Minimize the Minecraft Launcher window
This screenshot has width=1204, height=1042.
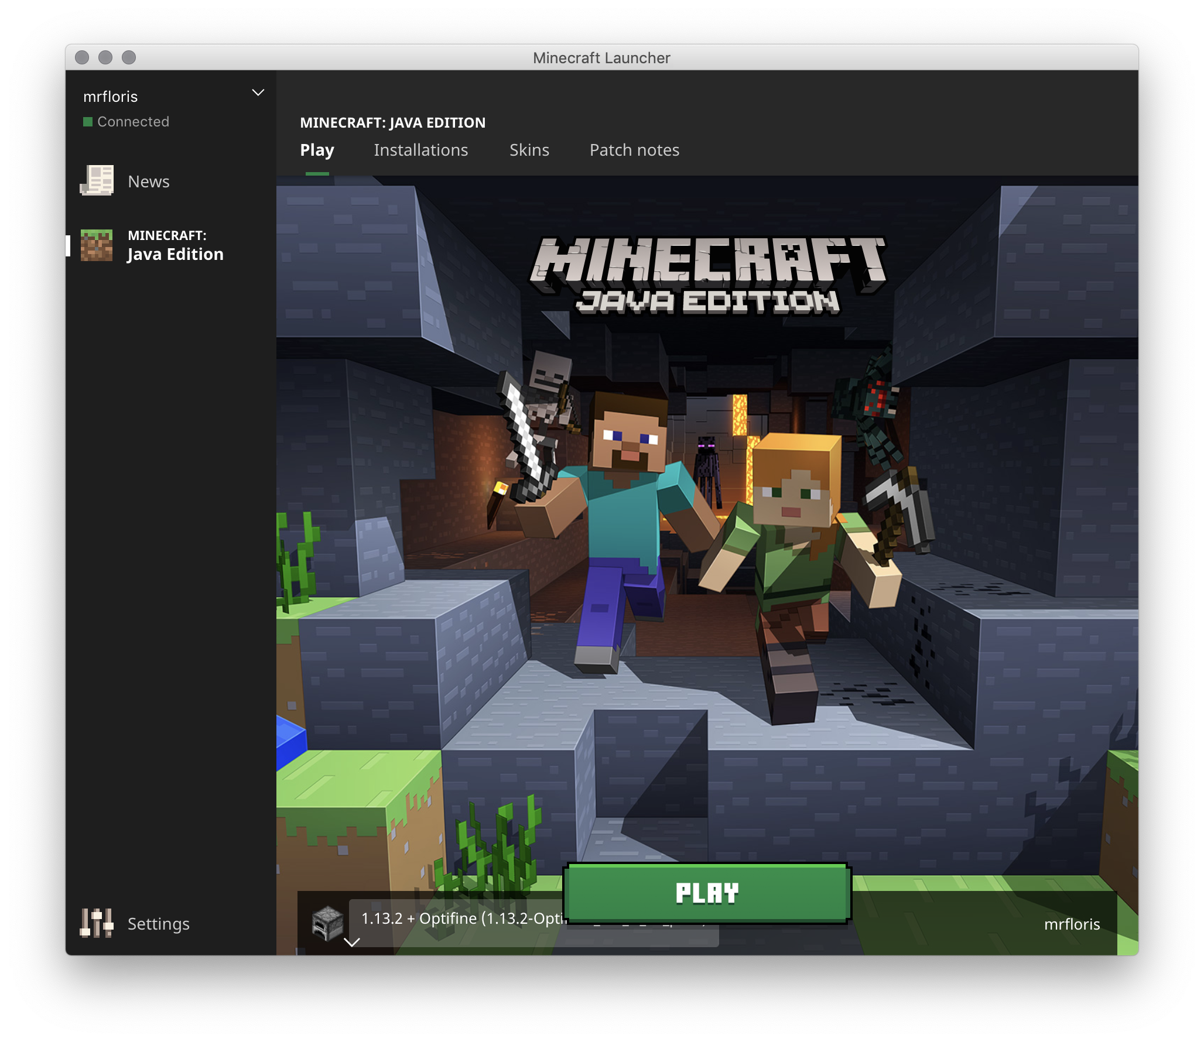[105, 57]
